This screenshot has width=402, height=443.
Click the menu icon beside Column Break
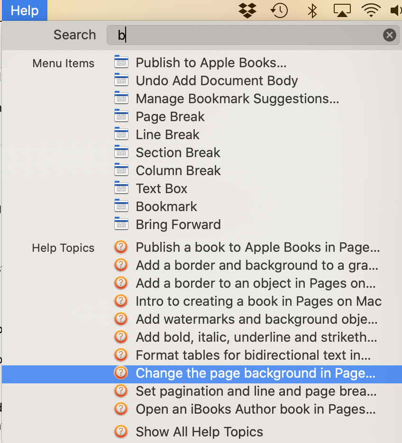tap(121, 169)
